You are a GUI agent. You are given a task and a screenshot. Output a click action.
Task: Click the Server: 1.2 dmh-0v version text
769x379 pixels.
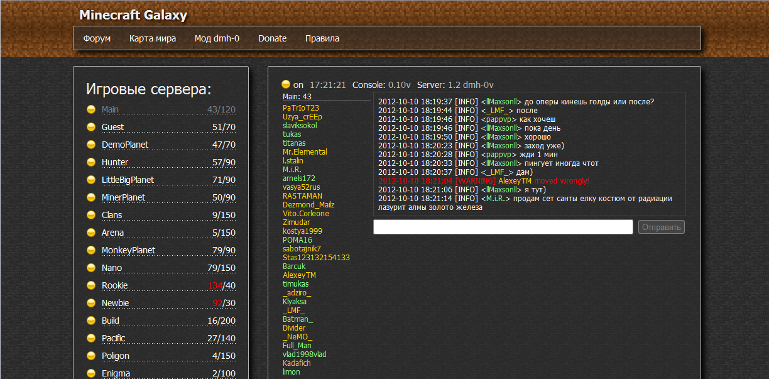[455, 85]
